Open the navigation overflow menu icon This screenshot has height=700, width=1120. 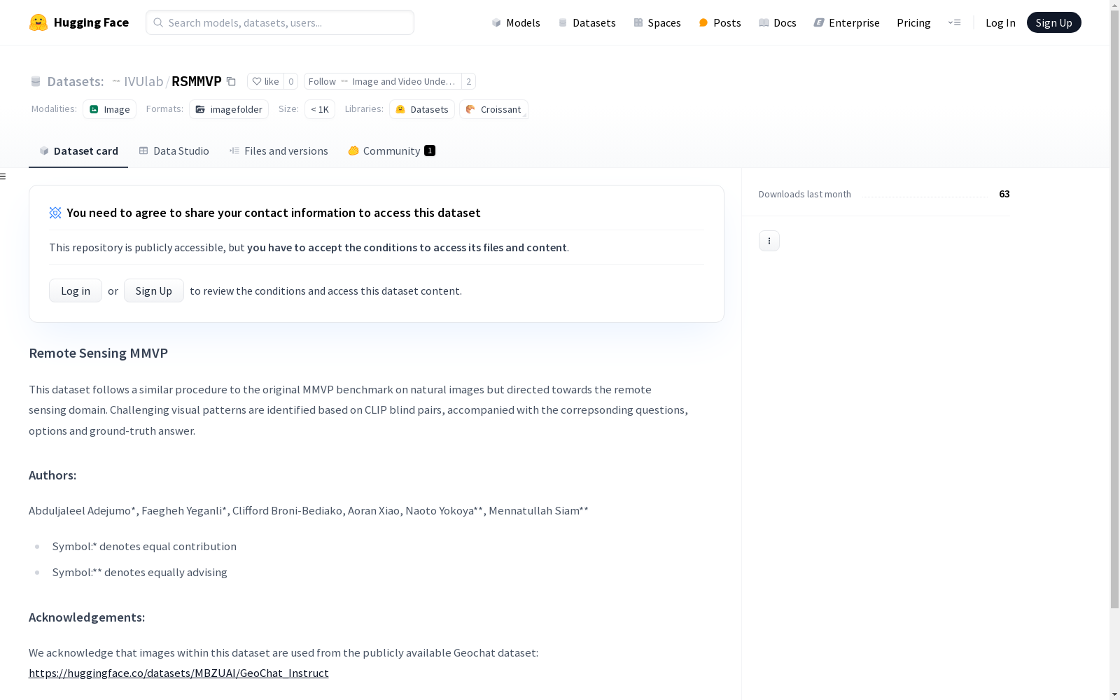(954, 22)
